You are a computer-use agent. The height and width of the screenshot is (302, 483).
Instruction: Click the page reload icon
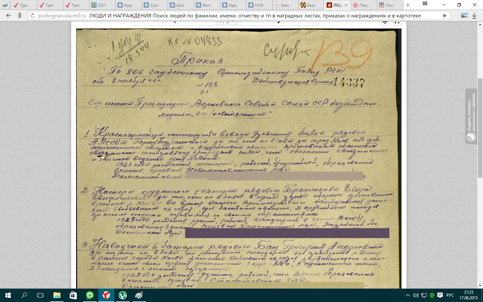click(33, 16)
